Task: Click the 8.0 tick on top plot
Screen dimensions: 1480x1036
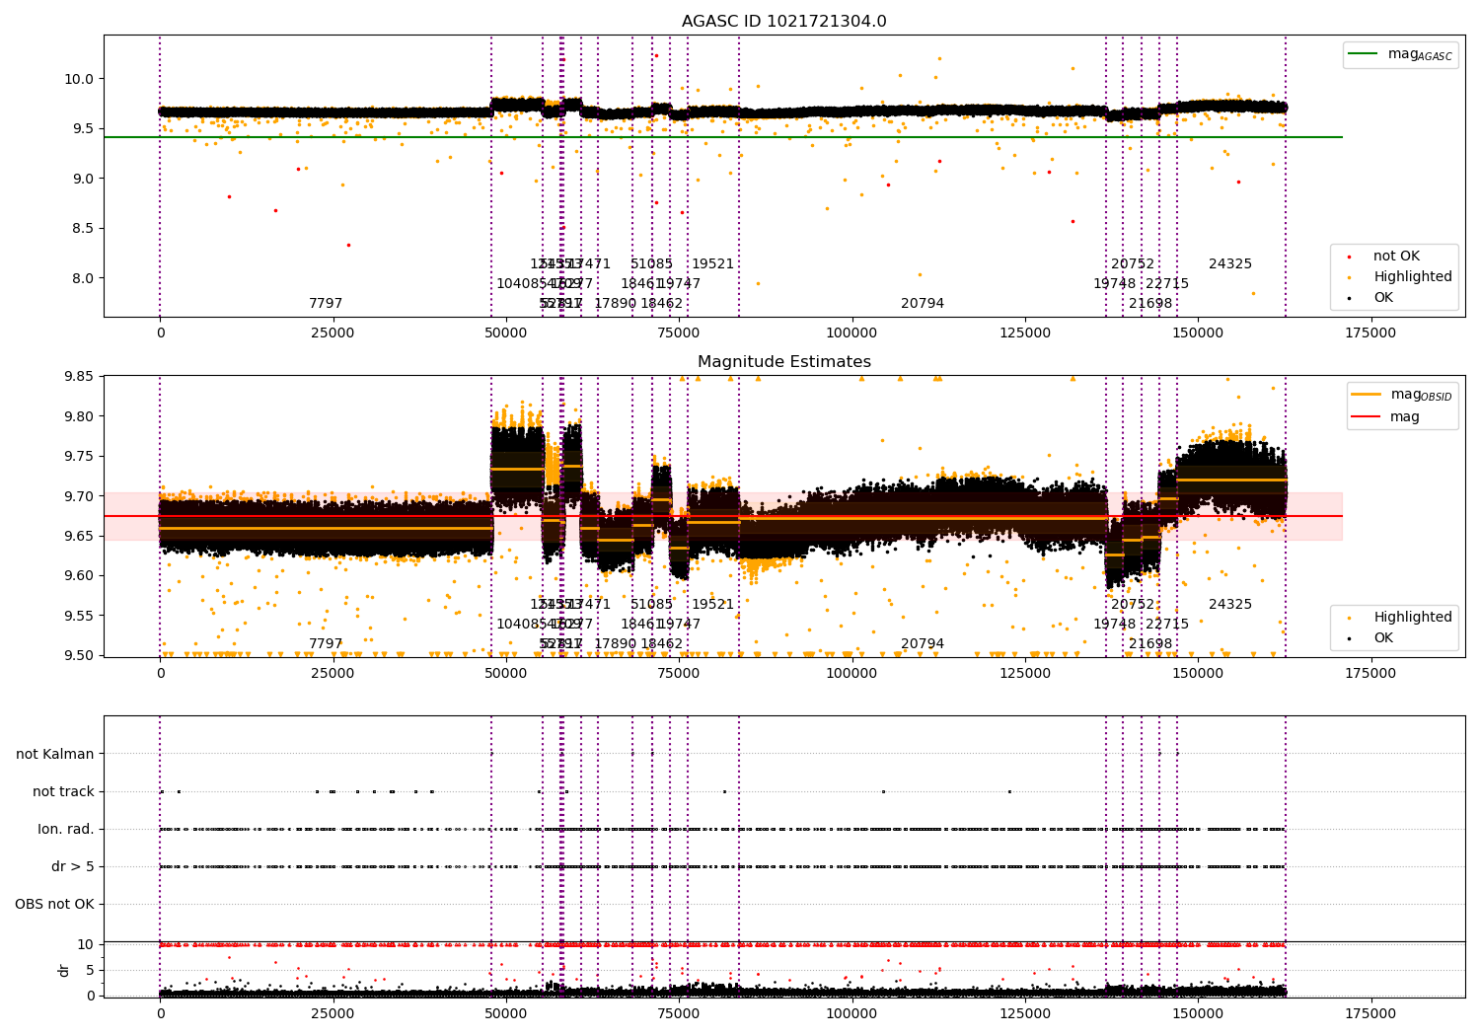Action: (82, 278)
